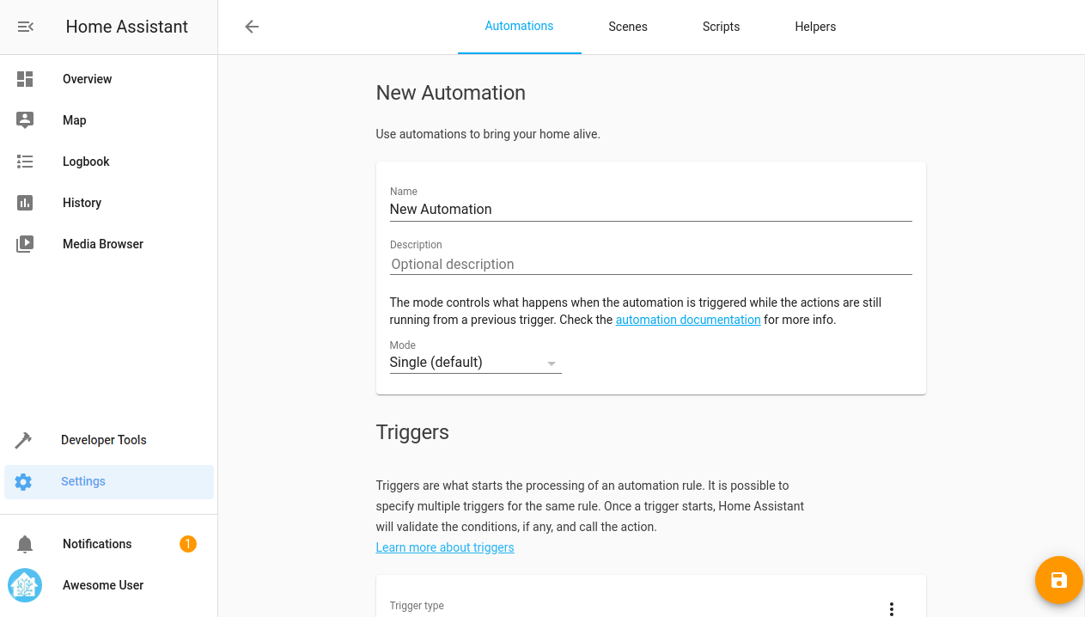Screen dimensions: 1085x617
Task: Click the Home Assistant title
Action: click(x=127, y=27)
